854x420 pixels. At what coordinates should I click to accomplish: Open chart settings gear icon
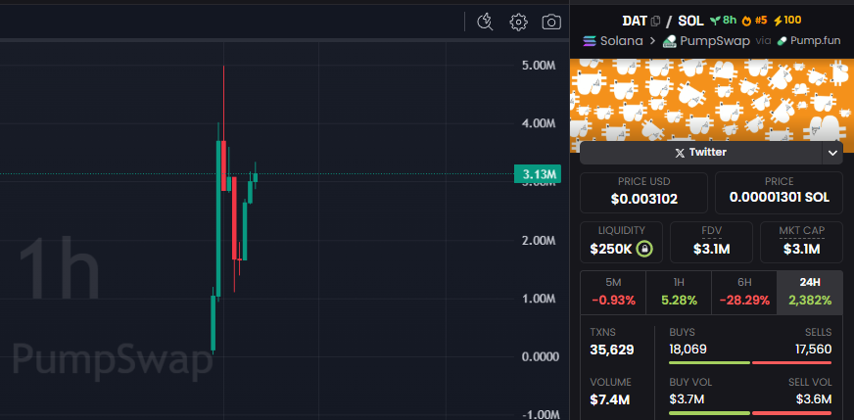click(518, 22)
